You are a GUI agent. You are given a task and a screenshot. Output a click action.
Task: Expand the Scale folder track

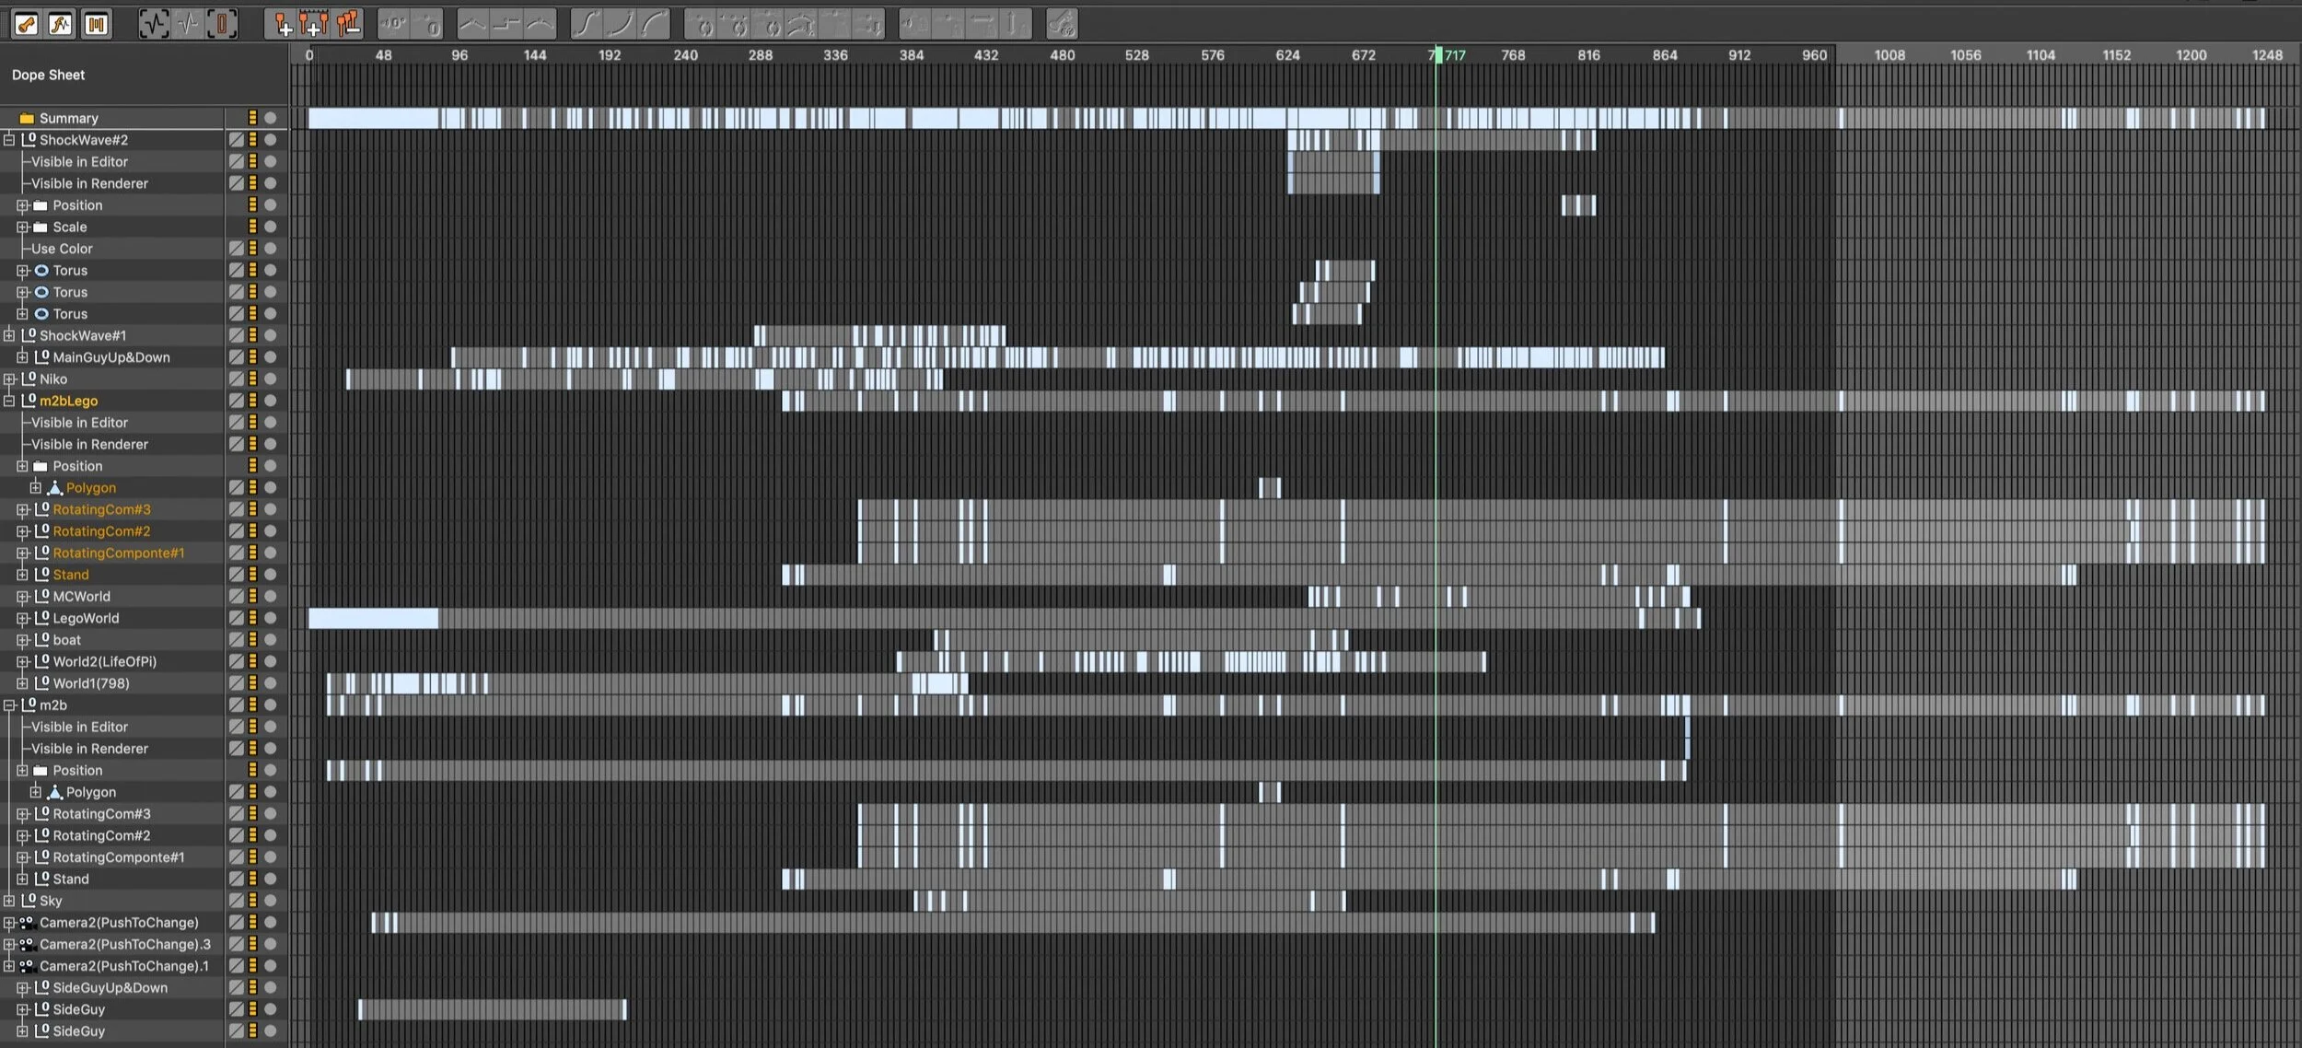[22, 227]
